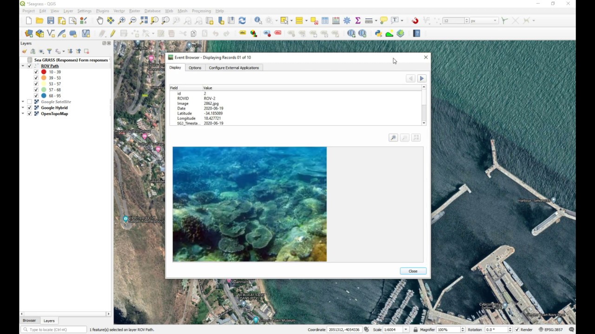Select the Pan Map hand tool
Screen dimensions: 595x334
coord(99,20)
